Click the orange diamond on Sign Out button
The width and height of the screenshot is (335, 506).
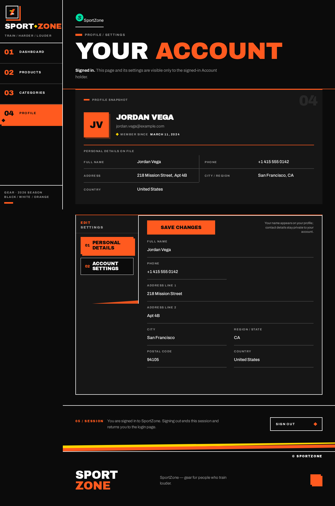315,424
